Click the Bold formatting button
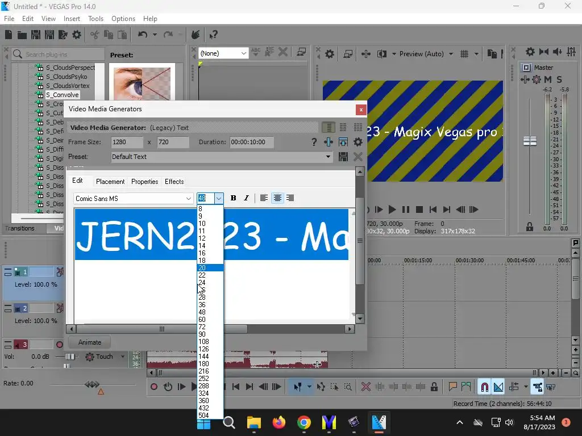 233,198
